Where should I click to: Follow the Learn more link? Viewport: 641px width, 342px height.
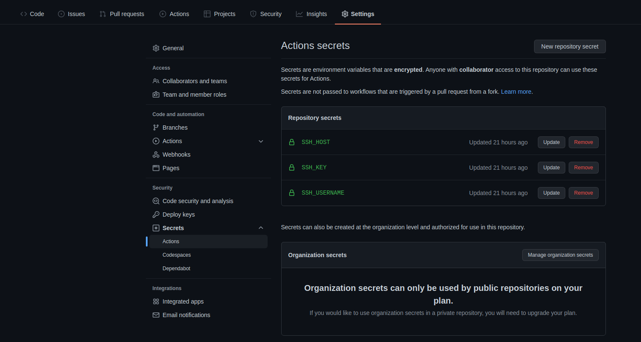pos(516,92)
